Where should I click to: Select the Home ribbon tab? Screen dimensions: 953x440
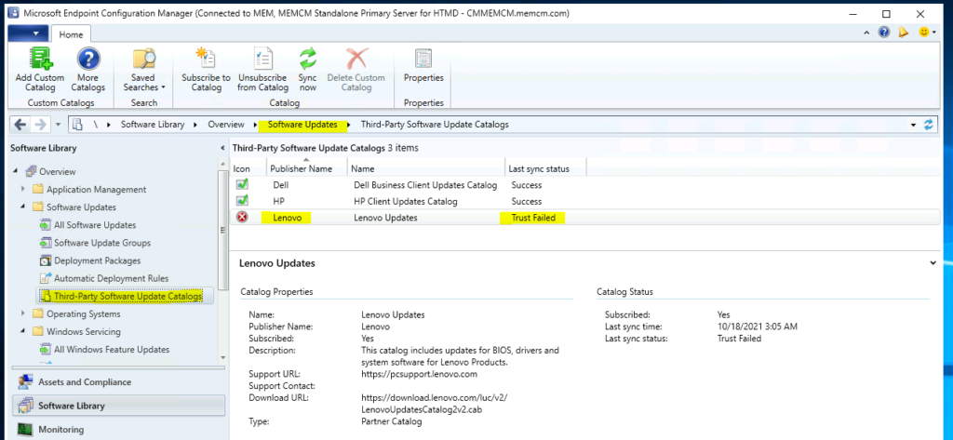(x=71, y=34)
